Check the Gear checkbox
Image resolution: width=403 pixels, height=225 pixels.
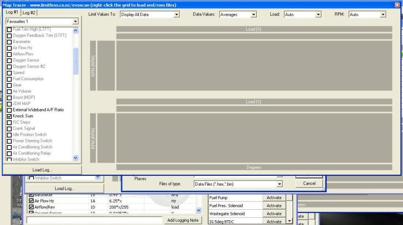(9, 85)
